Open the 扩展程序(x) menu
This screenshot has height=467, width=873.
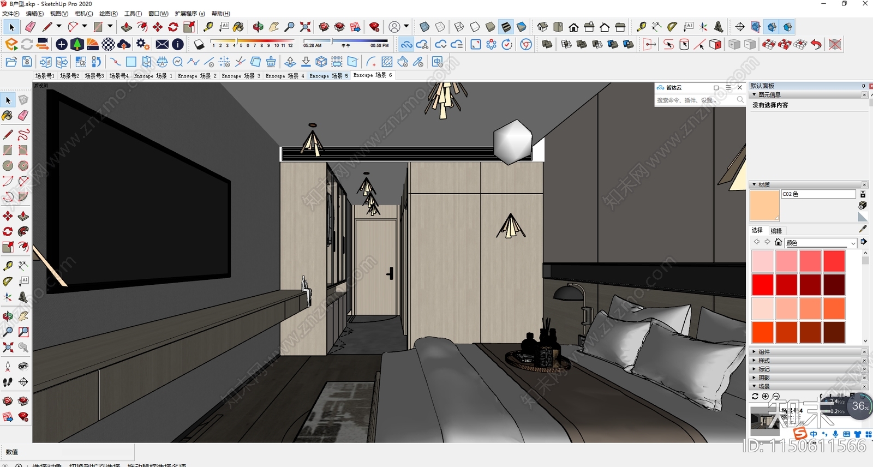(x=190, y=14)
